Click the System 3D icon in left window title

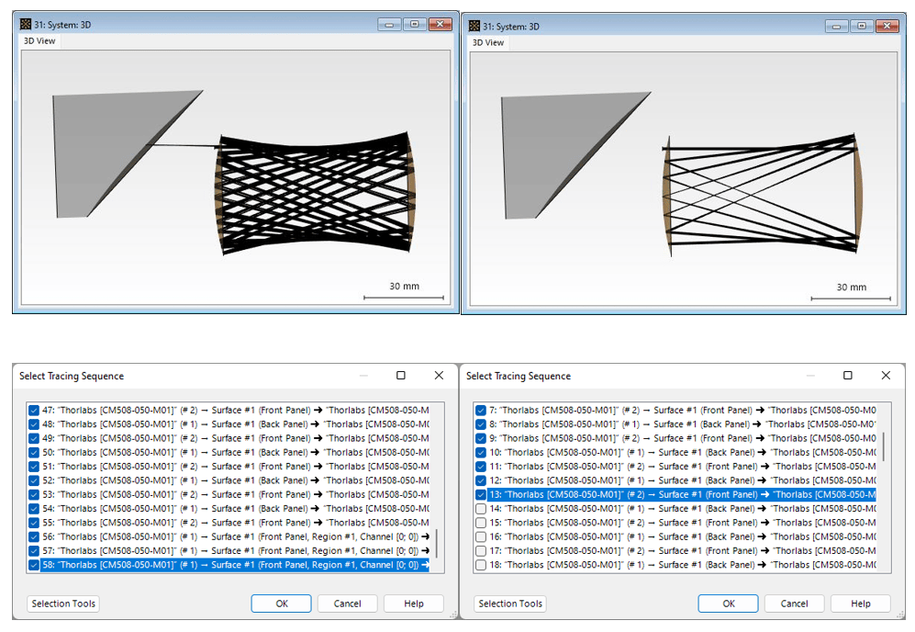click(25, 24)
